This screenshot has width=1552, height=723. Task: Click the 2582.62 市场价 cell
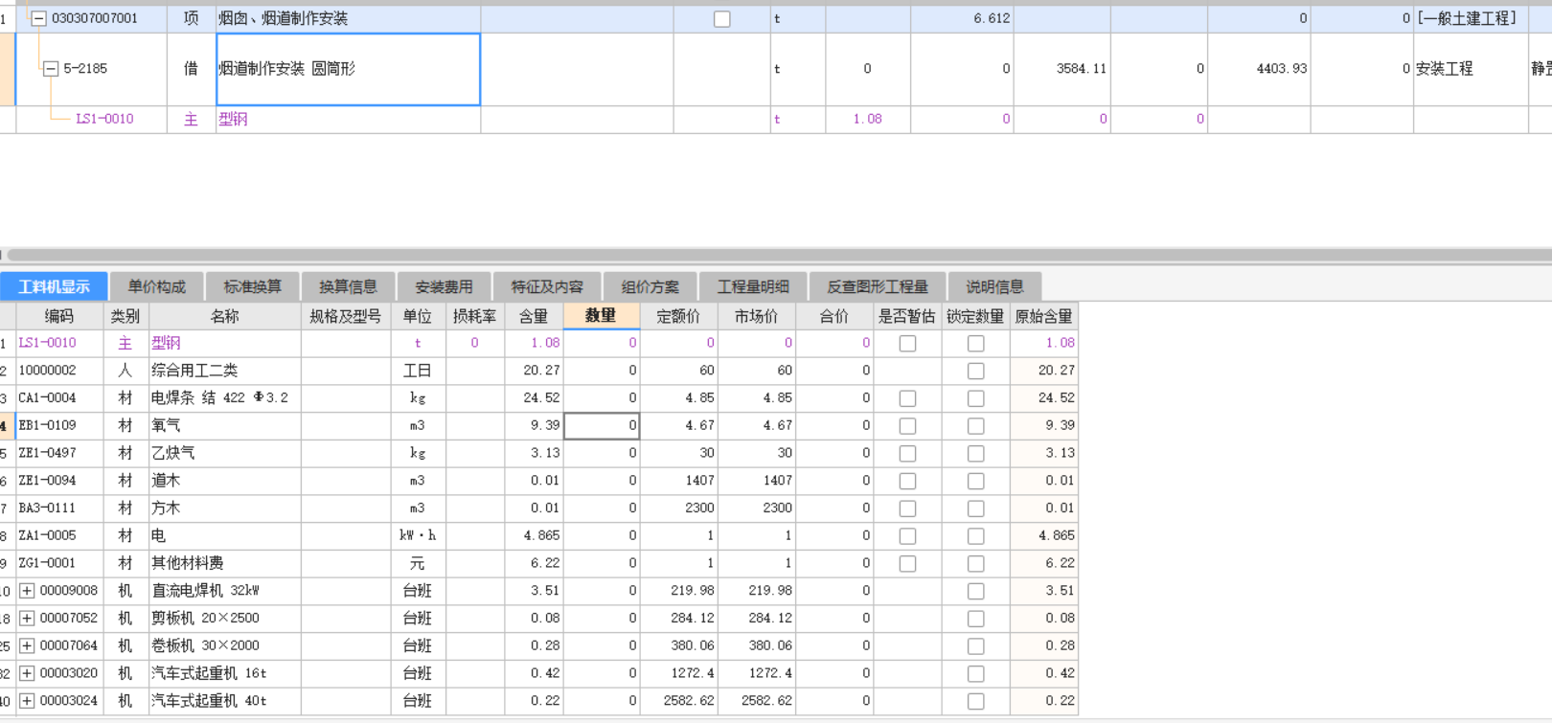pyautogui.click(x=757, y=701)
